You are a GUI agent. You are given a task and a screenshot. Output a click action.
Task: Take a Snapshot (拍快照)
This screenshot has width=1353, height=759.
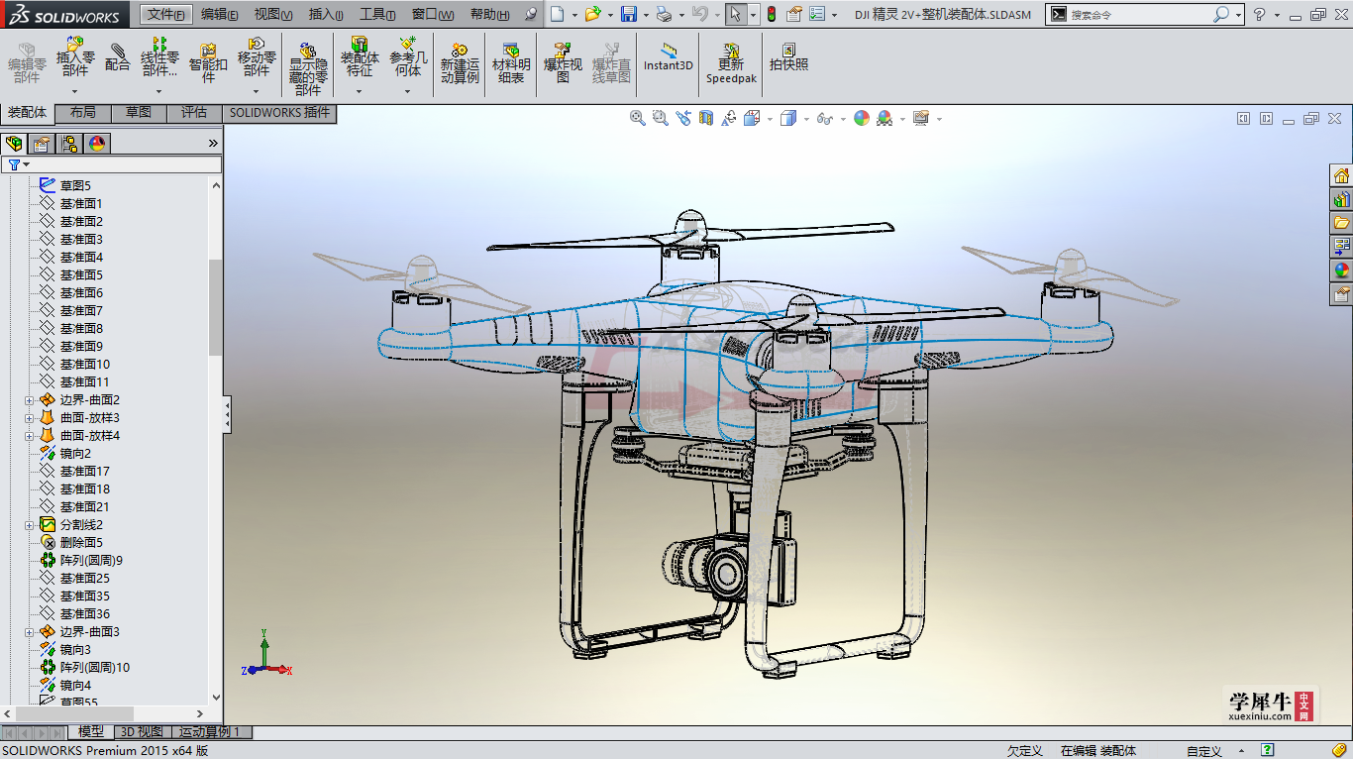788,56
